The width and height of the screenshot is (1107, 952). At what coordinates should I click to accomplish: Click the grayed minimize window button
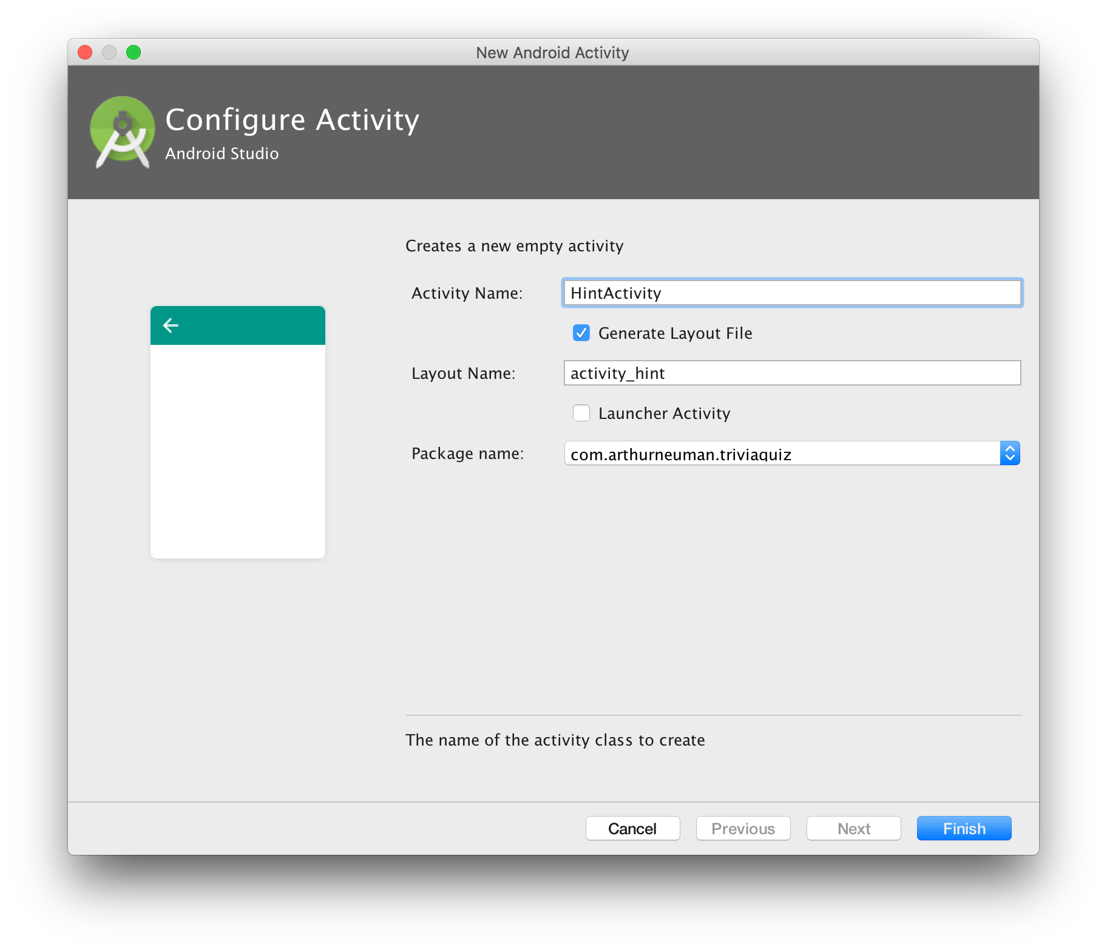(109, 52)
